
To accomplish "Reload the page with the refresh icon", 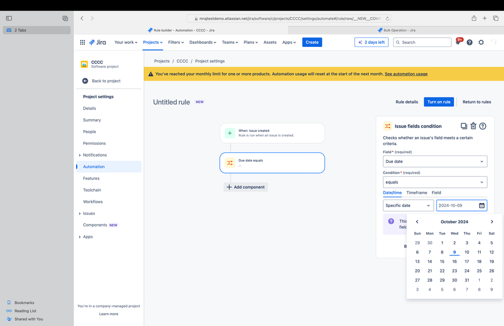I will coord(387,19).
